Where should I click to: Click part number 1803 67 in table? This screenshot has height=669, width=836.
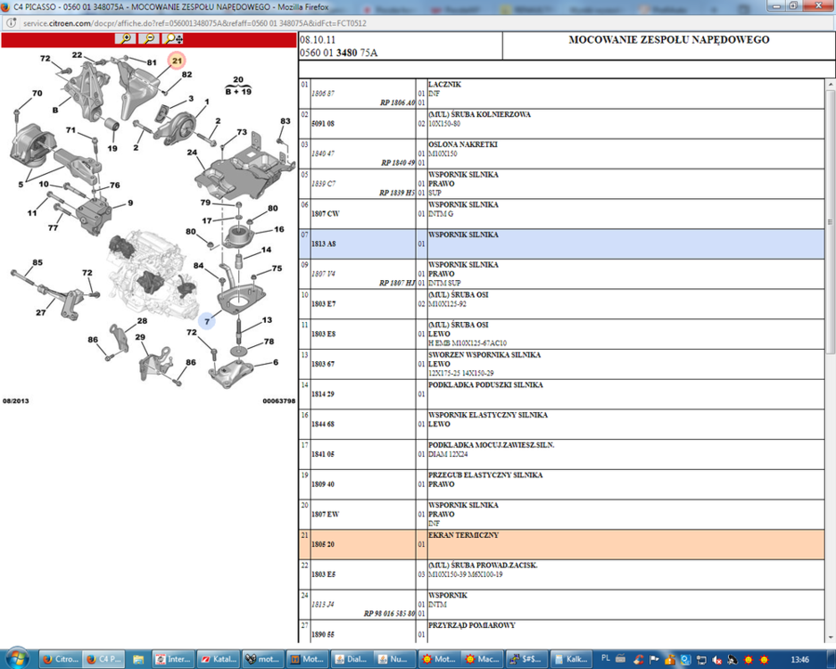click(323, 364)
